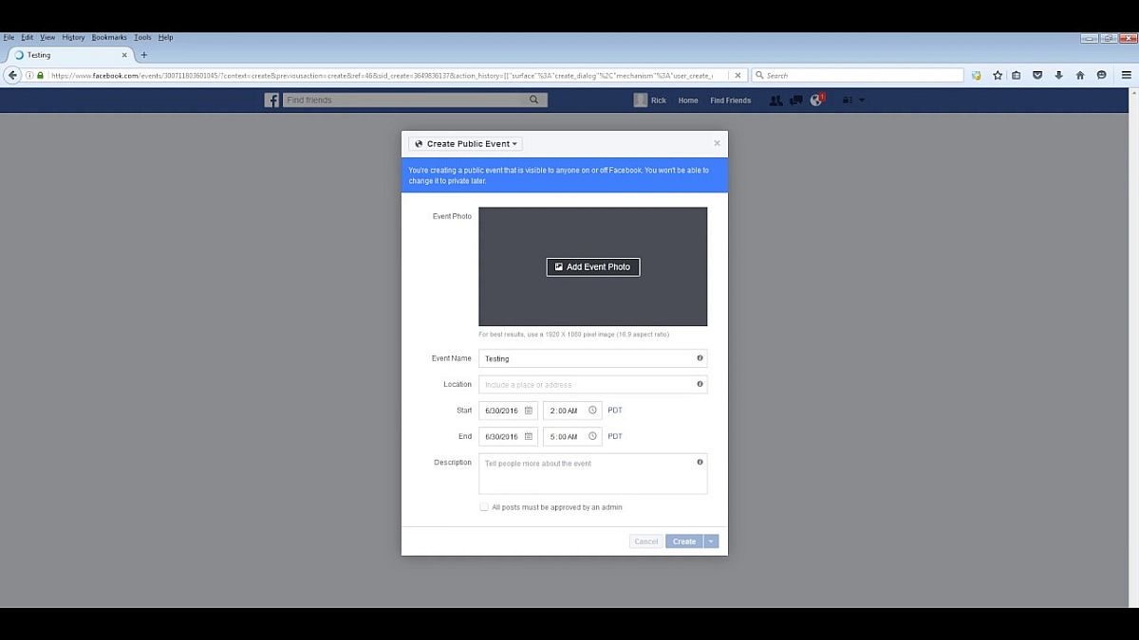Click into the Location input field
The image size is (1139, 640).
pos(587,385)
